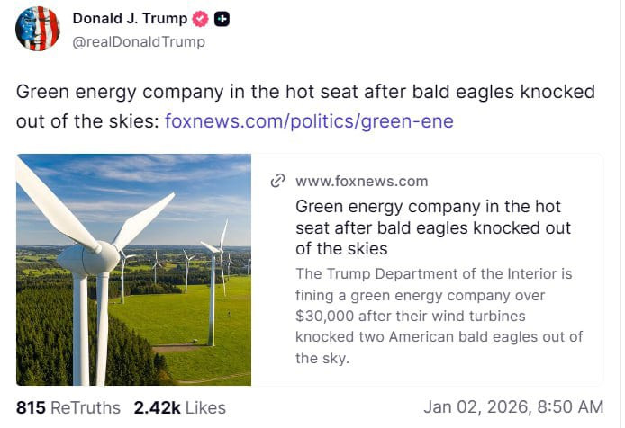Click the red verified checkmark badge

tap(201, 19)
